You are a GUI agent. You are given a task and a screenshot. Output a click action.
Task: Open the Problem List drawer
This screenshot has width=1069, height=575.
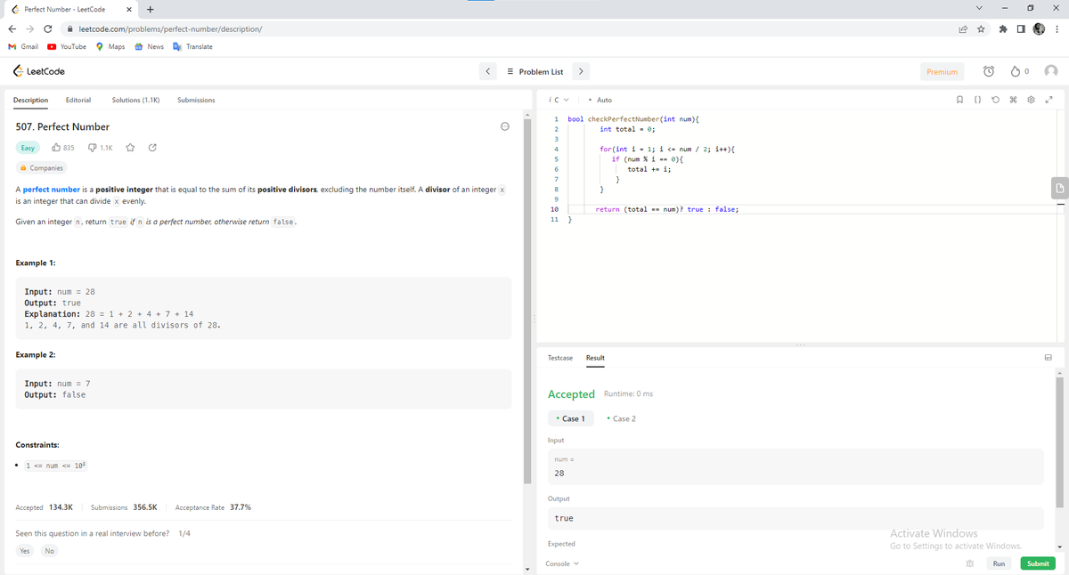click(534, 71)
